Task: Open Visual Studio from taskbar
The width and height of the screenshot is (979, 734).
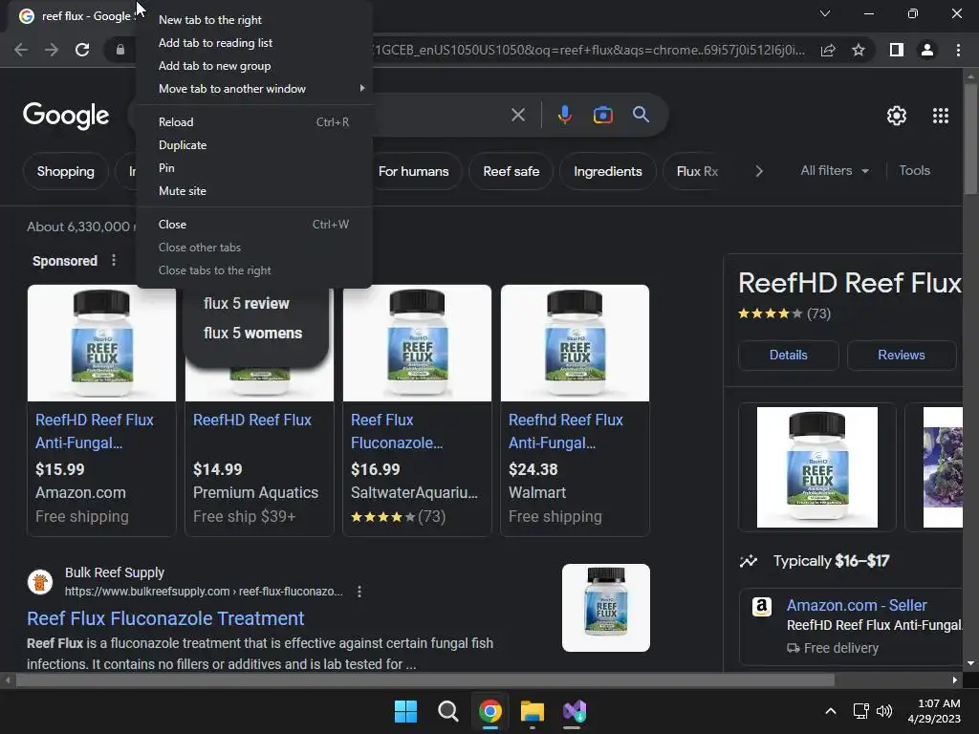Action: [x=575, y=711]
